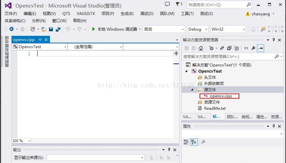The image size is (286, 163).
Task: Select ReadMe.txt in Solution Explorer
Action: [215, 108]
